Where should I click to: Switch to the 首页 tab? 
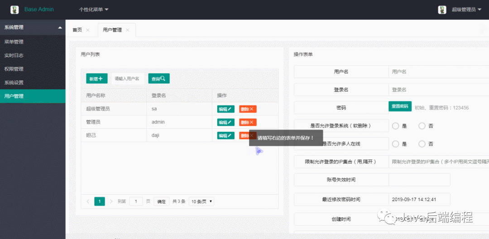point(77,30)
